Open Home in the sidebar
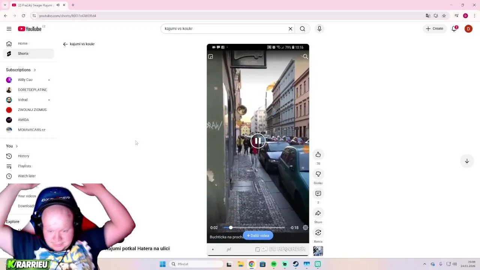The height and width of the screenshot is (270, 480). pos(29,43)
